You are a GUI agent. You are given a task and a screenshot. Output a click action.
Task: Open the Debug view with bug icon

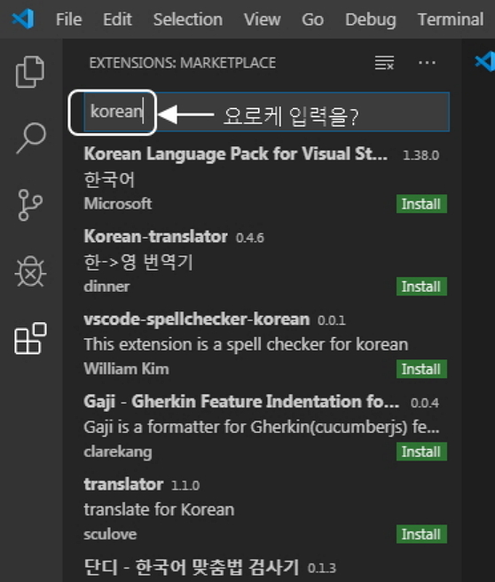30,271
